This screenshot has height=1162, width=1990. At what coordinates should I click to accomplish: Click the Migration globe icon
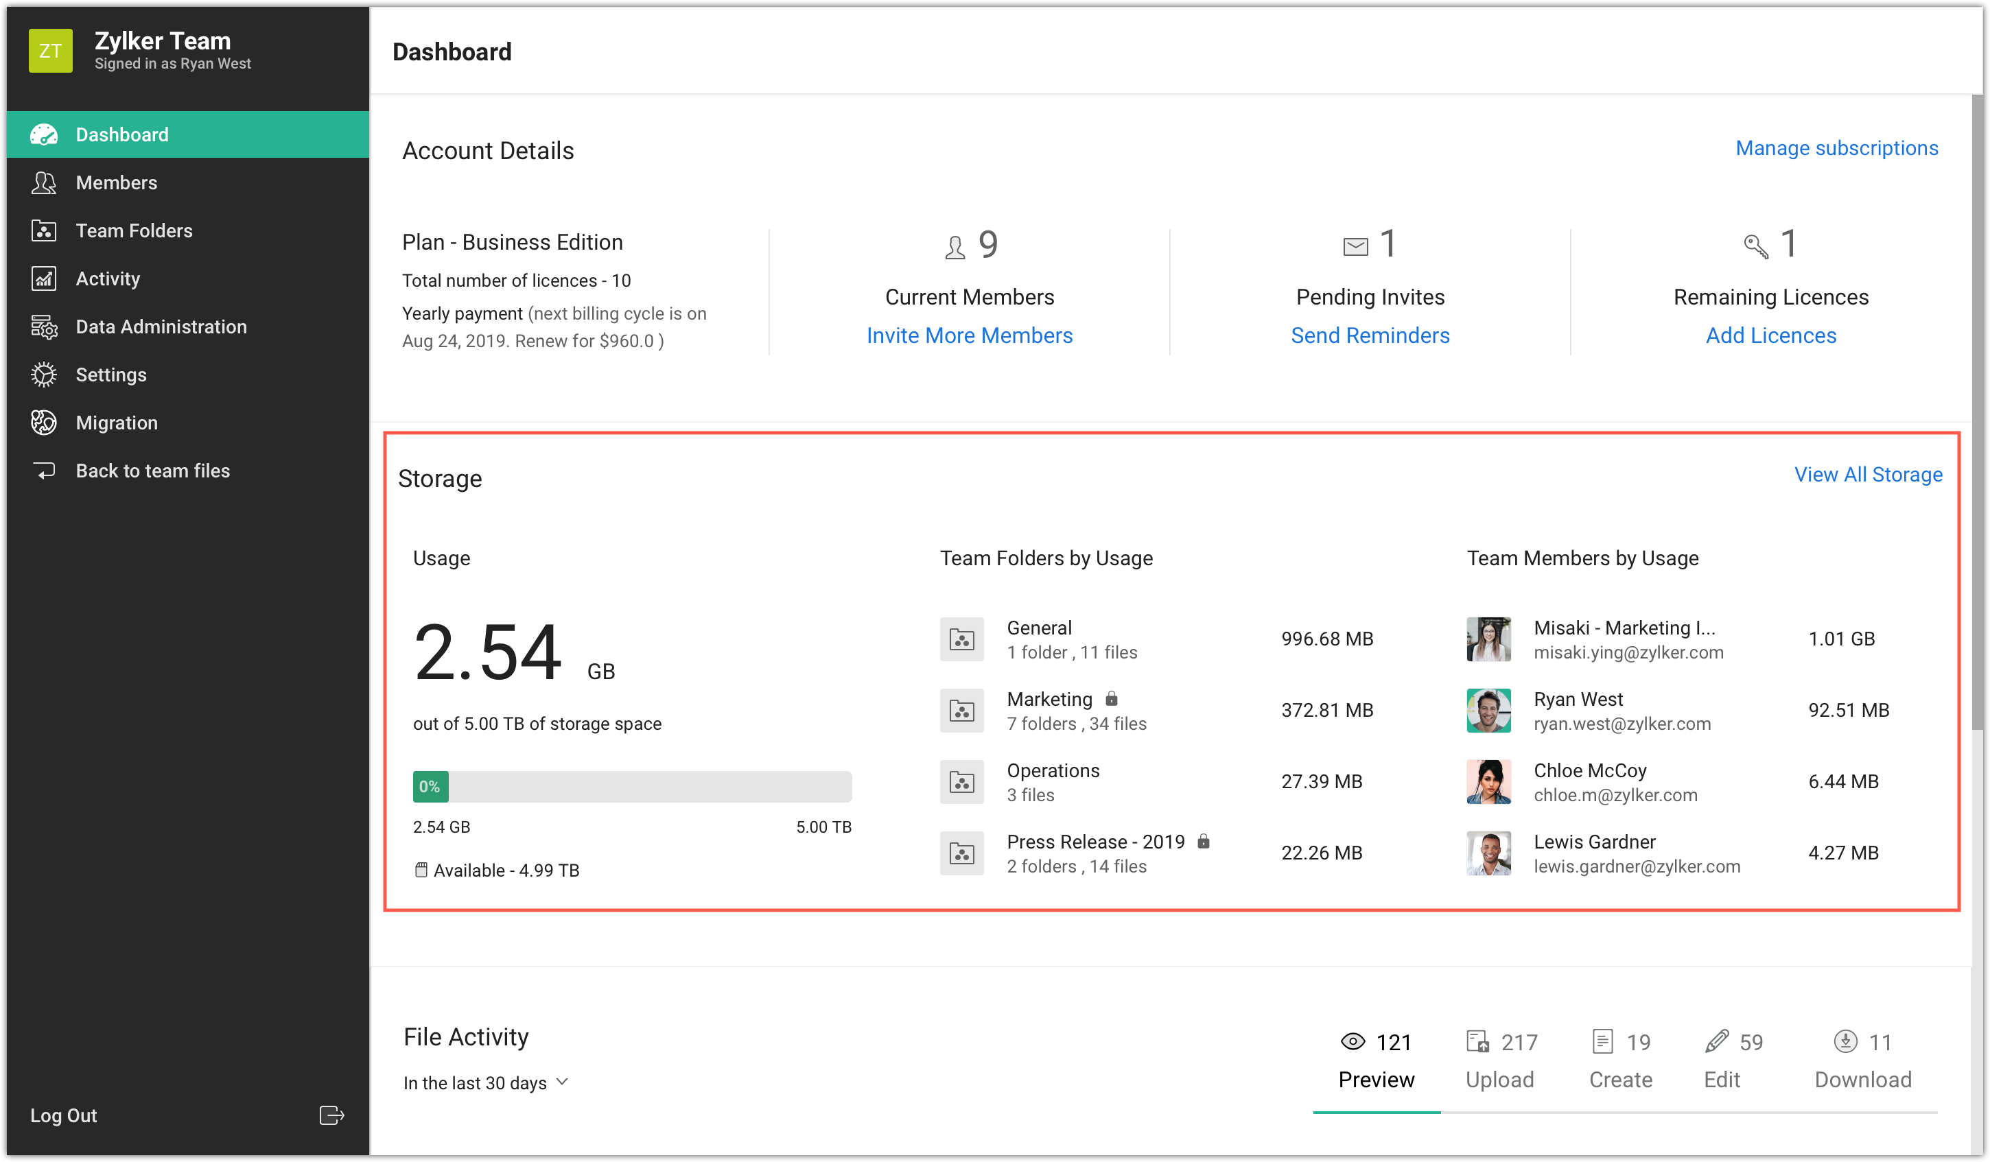[43, 423]
